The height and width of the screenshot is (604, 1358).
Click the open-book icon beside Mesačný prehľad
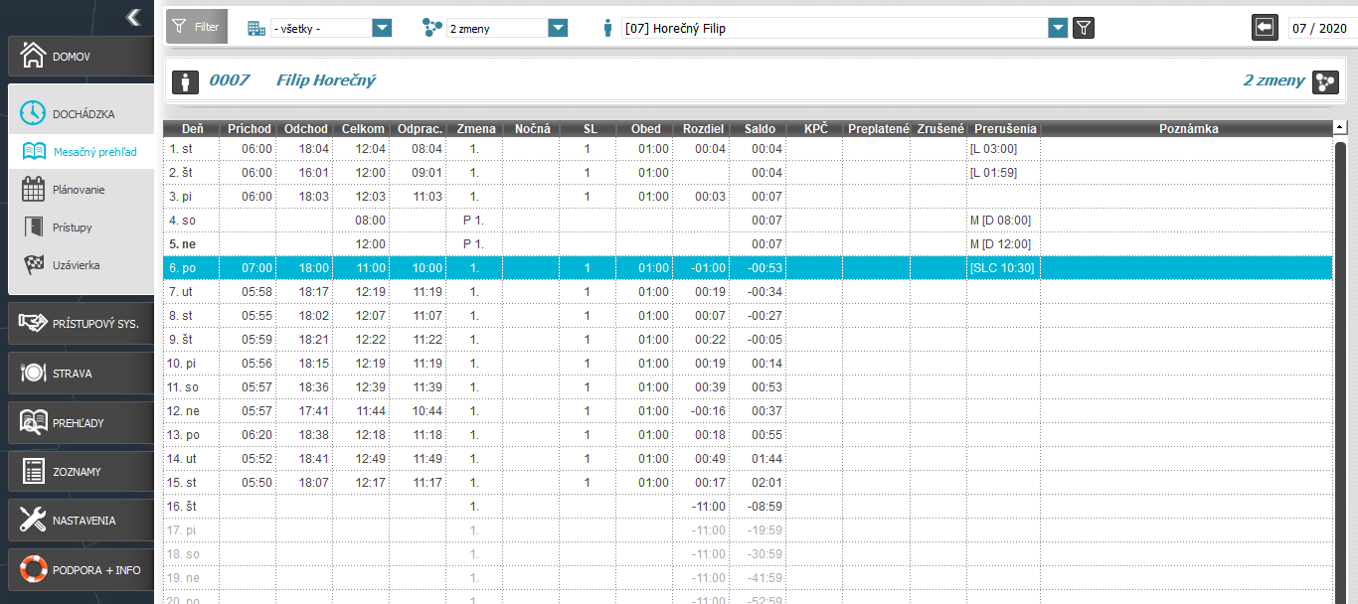pyautogui.click(x=34, y=152)
